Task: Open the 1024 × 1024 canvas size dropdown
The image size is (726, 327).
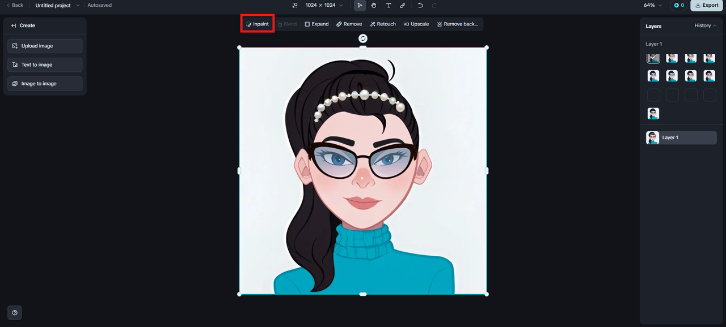Action: click(324, 5)
